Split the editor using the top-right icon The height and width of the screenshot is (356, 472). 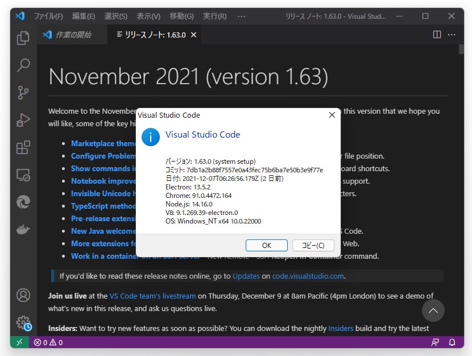click(x=436, y=34)
